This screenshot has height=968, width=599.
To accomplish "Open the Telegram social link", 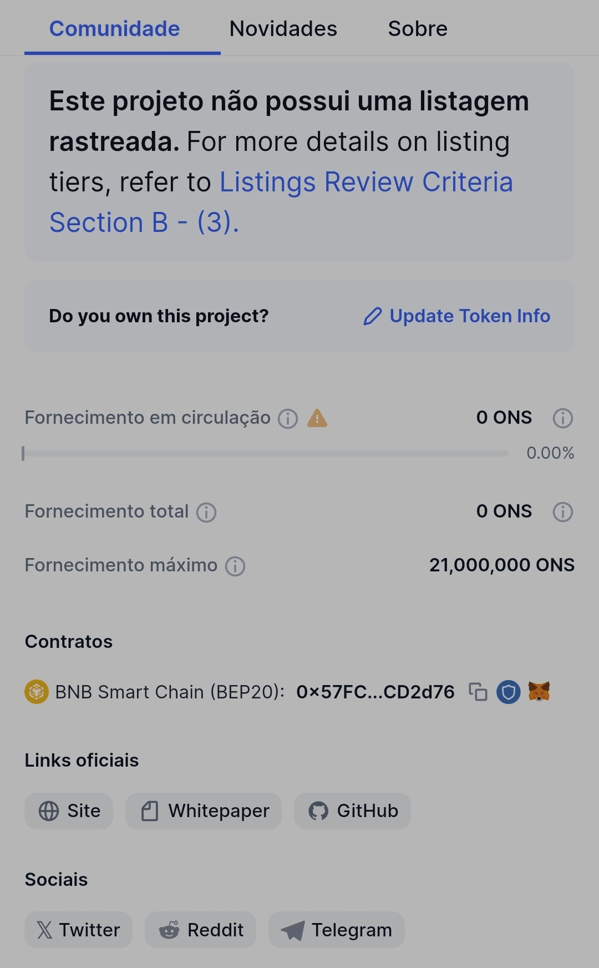I will pyautogui.click(x=337, y=930).
